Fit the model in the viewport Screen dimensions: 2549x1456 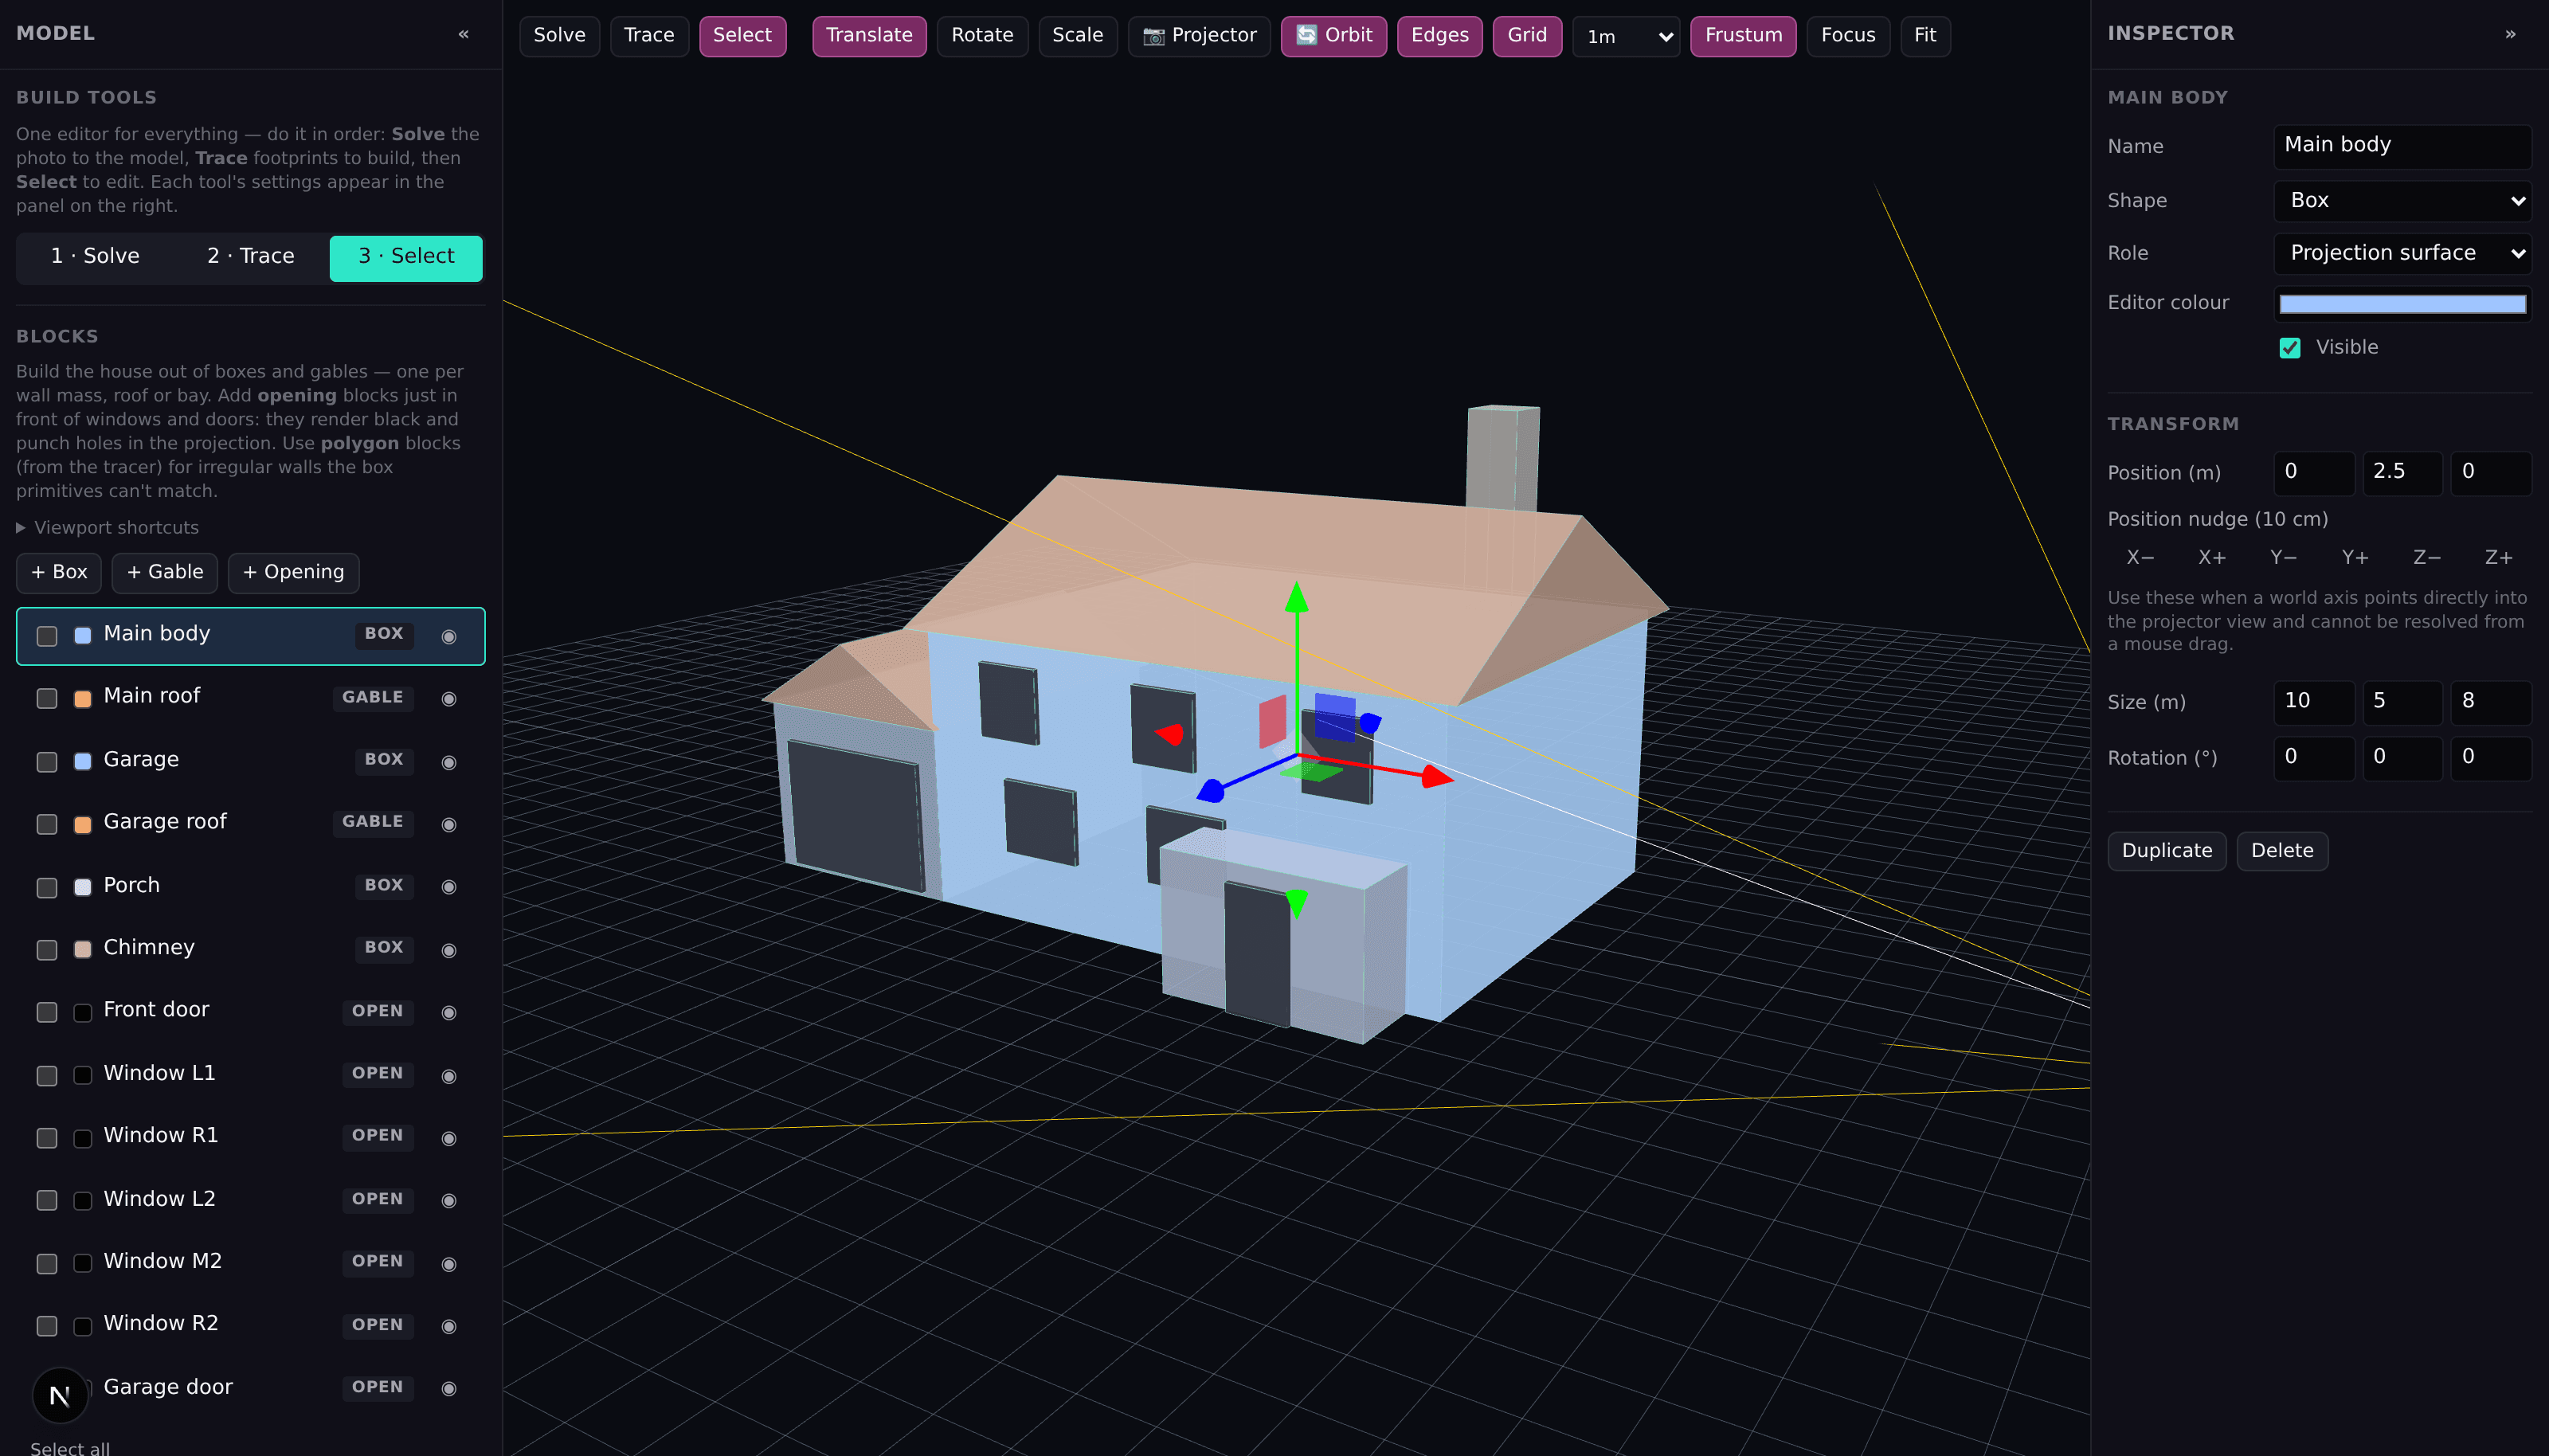(1925, 36)
